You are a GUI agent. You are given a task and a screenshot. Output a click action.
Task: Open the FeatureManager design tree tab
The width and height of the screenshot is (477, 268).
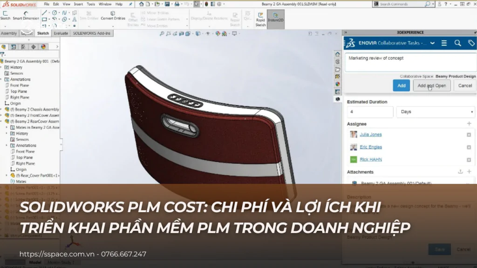coord(4,47)
